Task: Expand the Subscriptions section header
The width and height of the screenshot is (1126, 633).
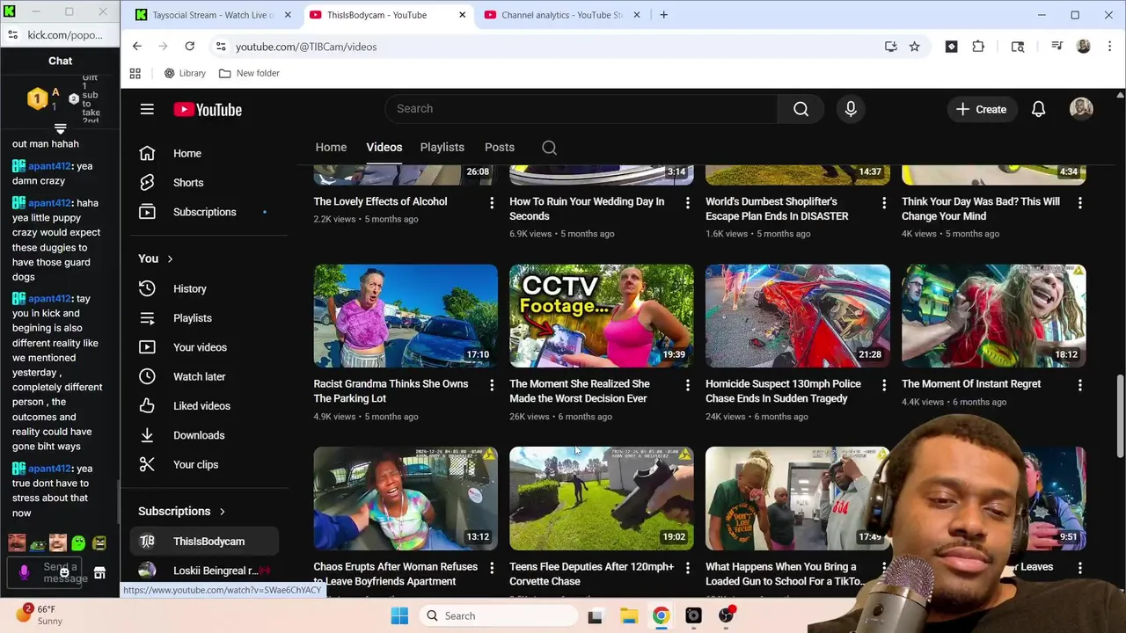Action: (181, 511)
